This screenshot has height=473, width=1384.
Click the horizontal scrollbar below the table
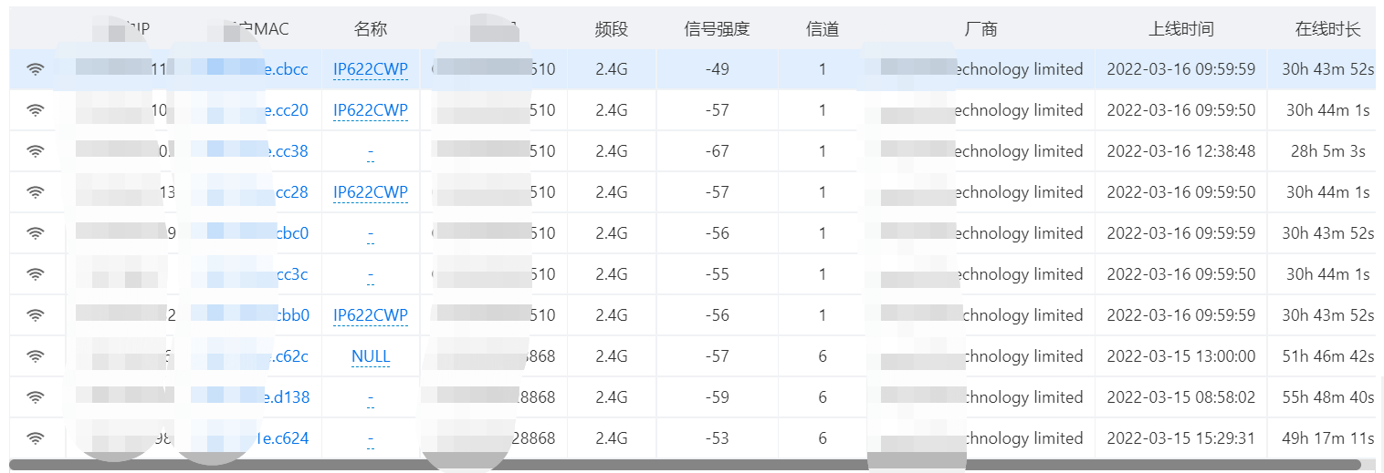pyautogui.click(x=685, y=465)
